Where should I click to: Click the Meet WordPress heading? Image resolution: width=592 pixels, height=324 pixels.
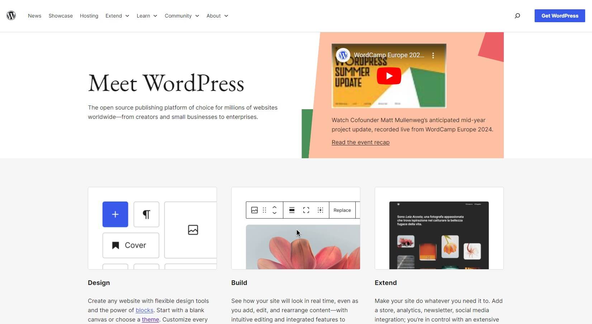[x=166, y=83]
